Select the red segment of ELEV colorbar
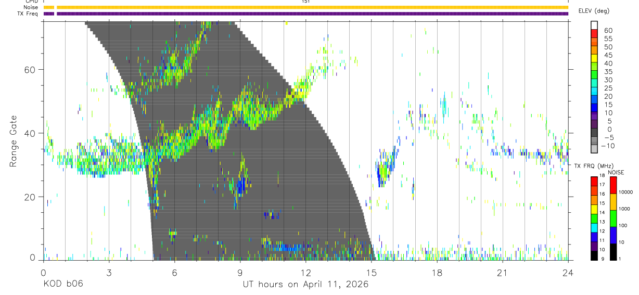The width and height of the screenshot is (639, 295). [594, 34]
